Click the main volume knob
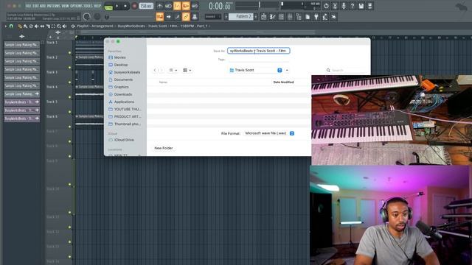Screen dimensions: 472x265 (87, 17)
